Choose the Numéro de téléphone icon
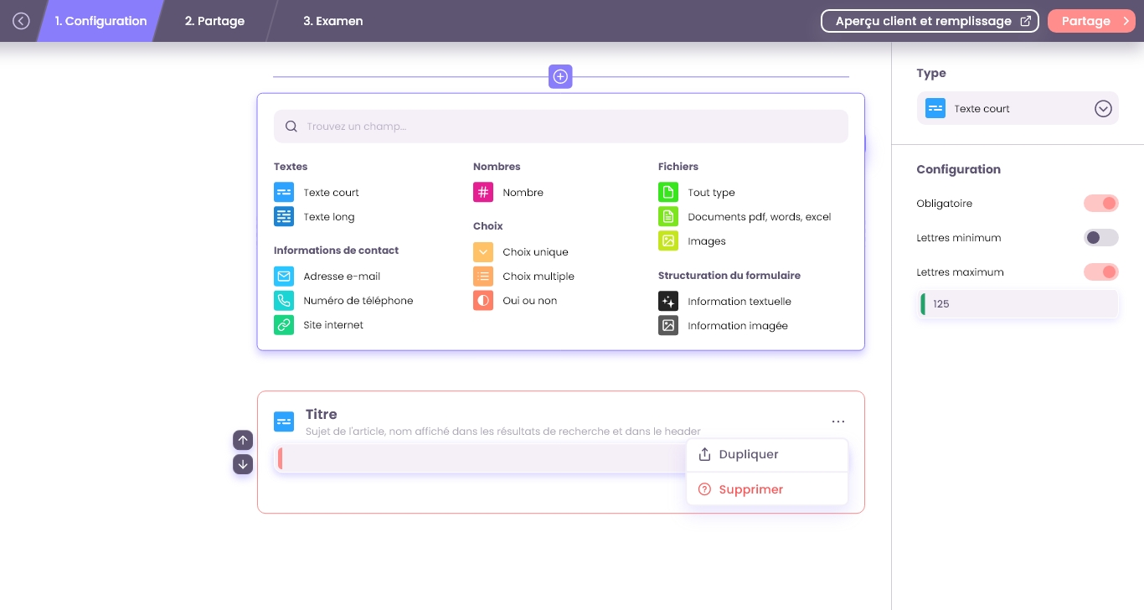 click(284, 301)
